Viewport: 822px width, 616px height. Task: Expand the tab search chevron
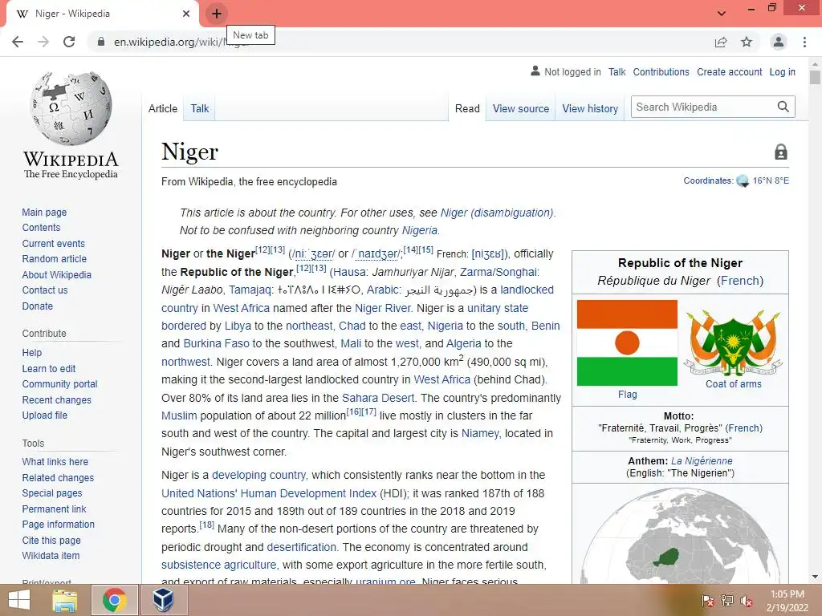pos(722,14)
